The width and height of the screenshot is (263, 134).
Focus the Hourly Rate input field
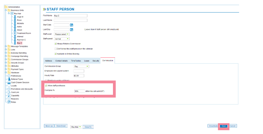click(x=79, y=76)
